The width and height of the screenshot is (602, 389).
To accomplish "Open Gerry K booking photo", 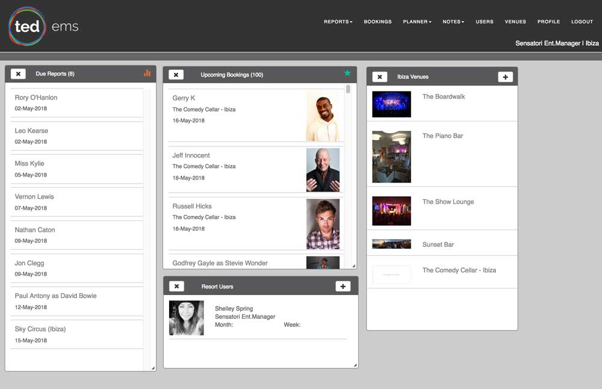I will (323, 116).
